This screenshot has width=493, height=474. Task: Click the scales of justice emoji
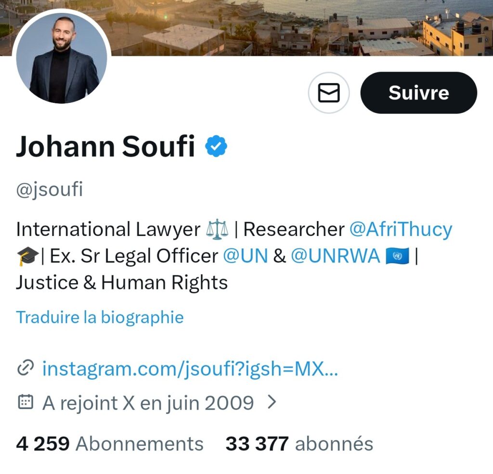(217, 229)
